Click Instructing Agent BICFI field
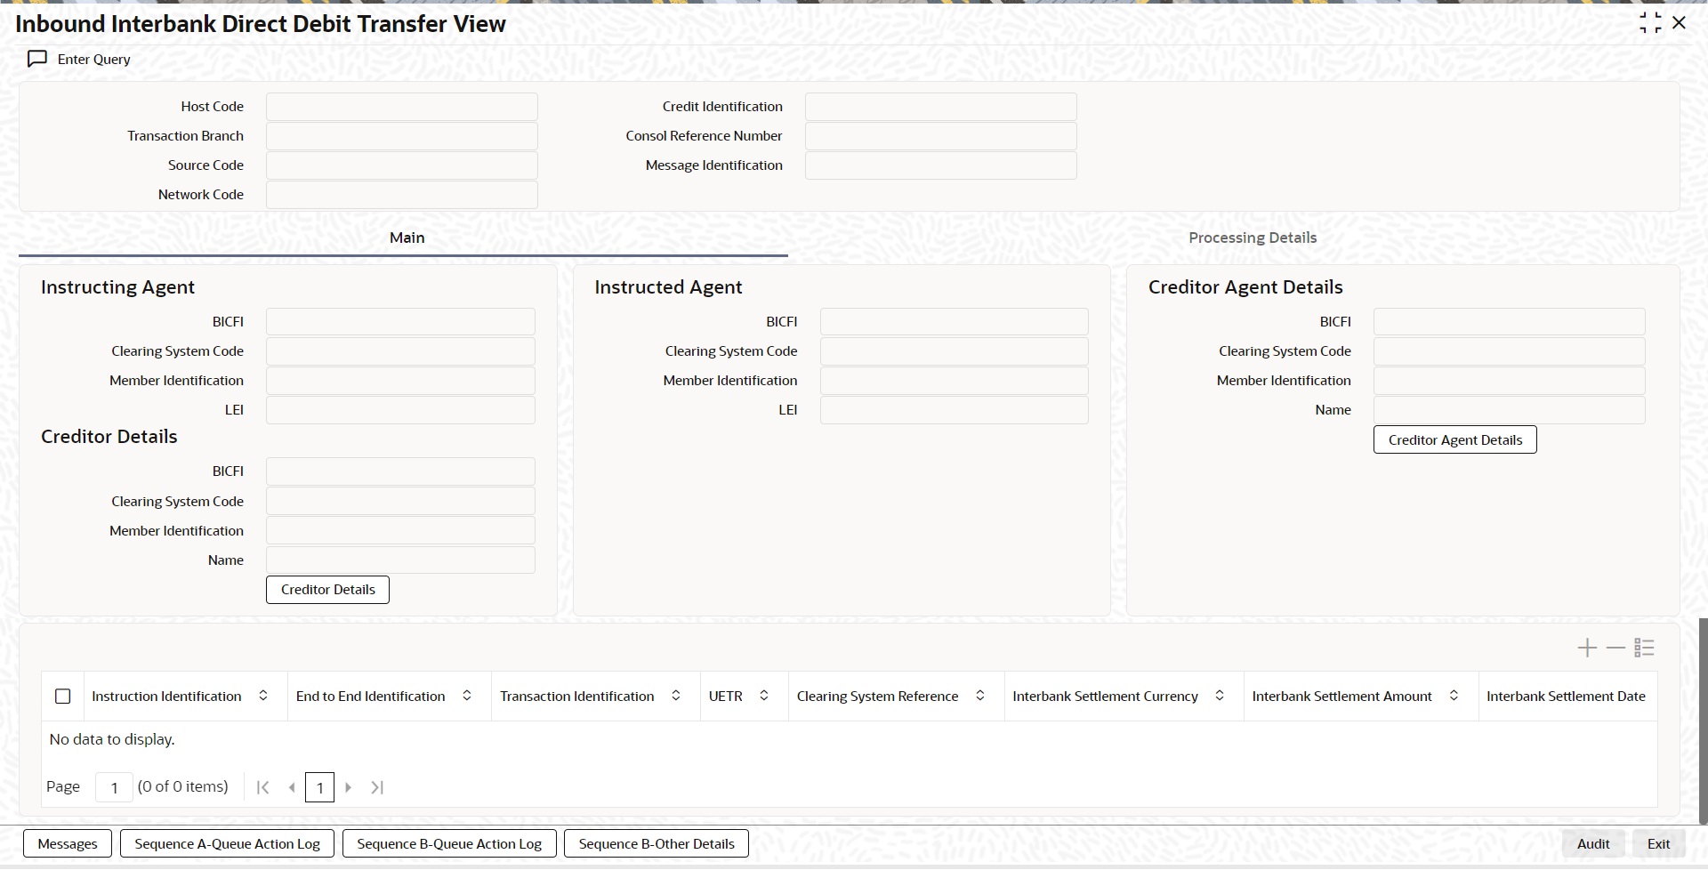 coord(400,322)
